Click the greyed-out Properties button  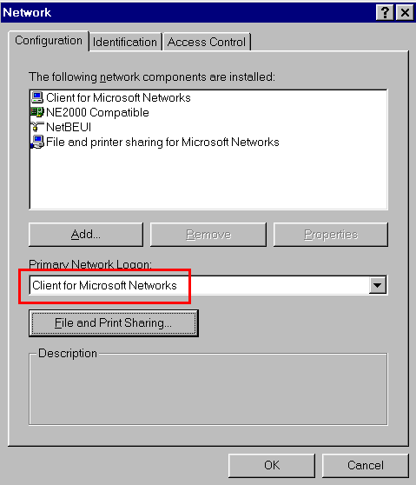point(331,235)
